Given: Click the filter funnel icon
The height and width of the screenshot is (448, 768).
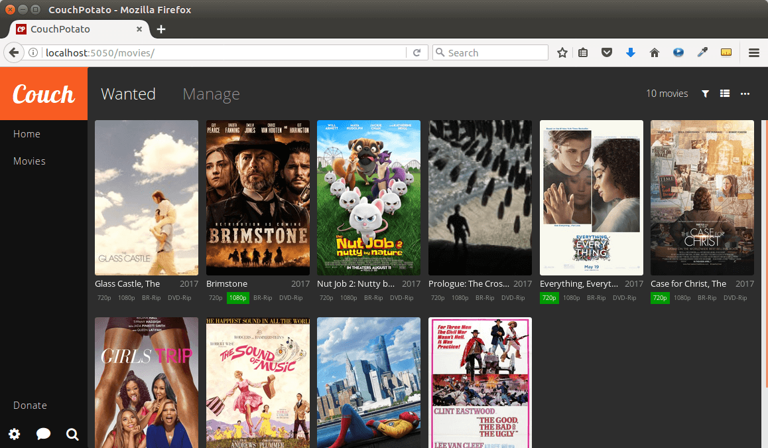Looking at the screenshot, I should (x=705, y=94).
